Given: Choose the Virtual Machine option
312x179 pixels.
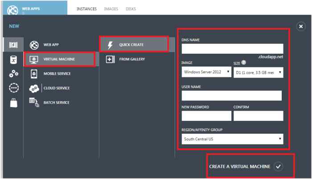Looking at the screenshot, I should coord(60,59).
